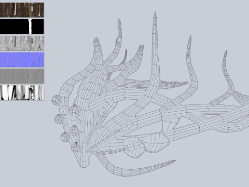
Task: Select the flat gray texture thumbnail
Action: 22,76
